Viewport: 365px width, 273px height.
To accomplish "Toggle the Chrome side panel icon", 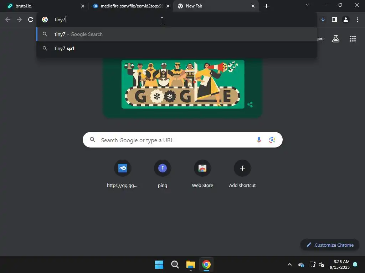I will pyautogui.click(x=334, y=20).
